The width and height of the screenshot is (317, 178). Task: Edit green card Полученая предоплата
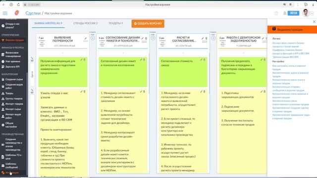(x=262, y=59)
